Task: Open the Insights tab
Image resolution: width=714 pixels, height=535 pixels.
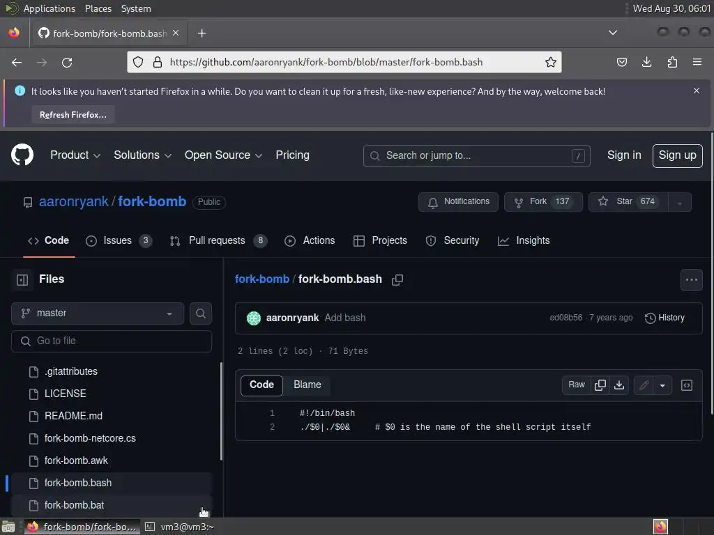Action: pyautogui.click(x=524, y=240)
